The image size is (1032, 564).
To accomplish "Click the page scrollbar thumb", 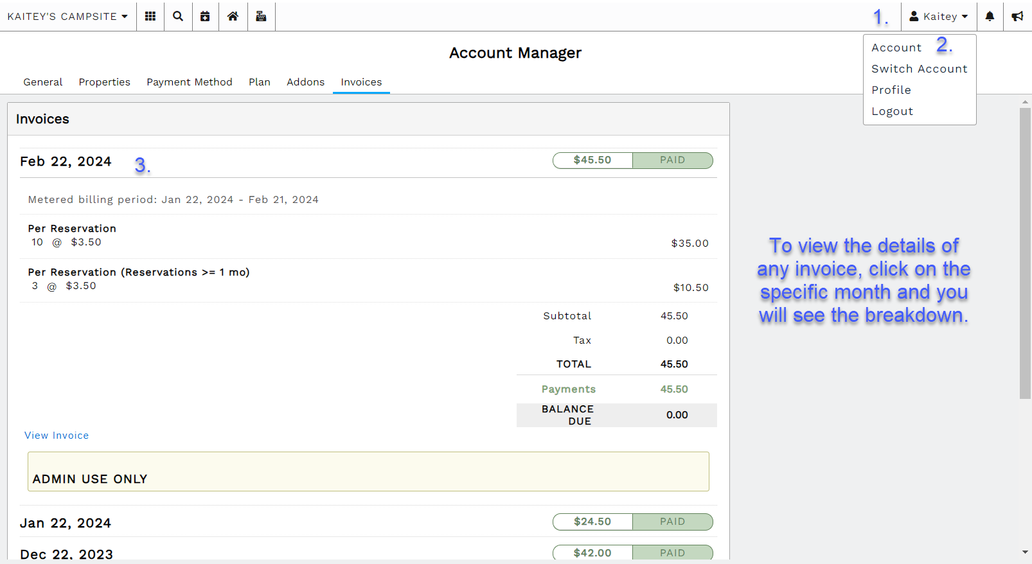I will 1025,253.
